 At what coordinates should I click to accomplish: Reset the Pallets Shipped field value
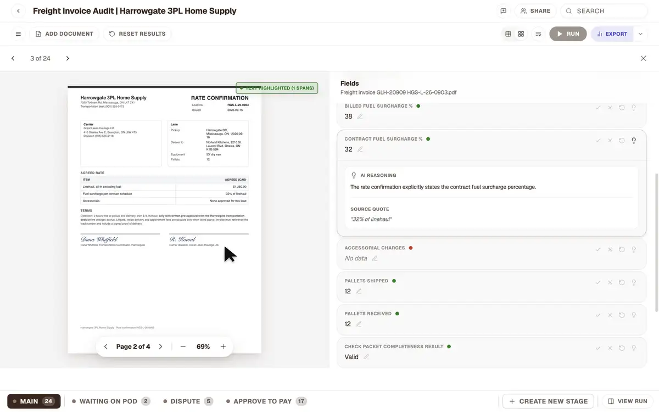622,282
